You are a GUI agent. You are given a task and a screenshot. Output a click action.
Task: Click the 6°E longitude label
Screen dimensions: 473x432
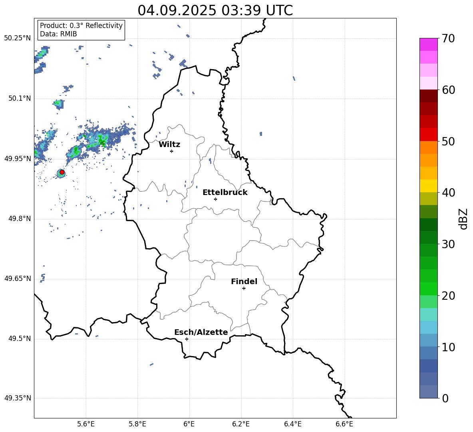189,424
